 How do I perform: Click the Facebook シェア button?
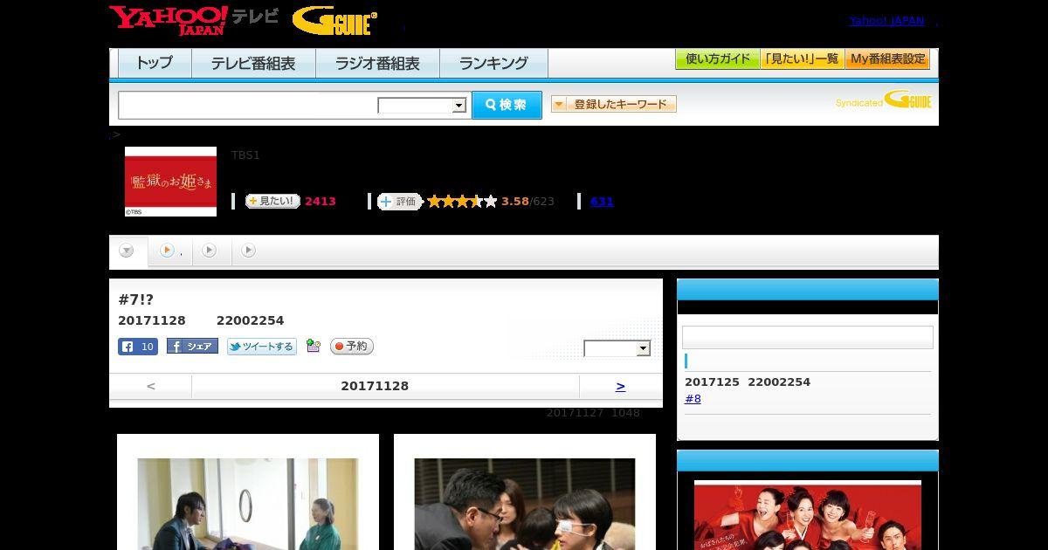[x=192, y=347]
